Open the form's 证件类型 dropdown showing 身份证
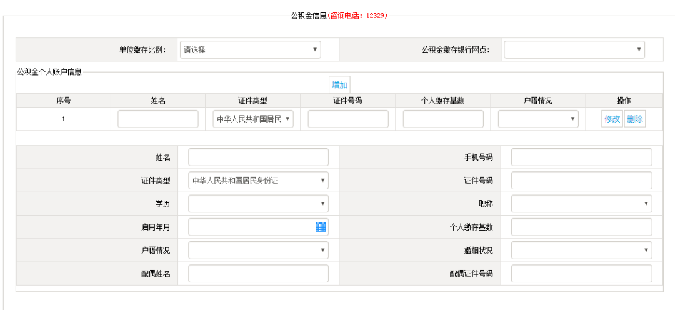Viewport: 675px width, 310px height. [x=258, y=181]
